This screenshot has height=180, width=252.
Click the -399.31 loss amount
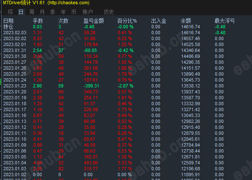click(x=91, y=86)
